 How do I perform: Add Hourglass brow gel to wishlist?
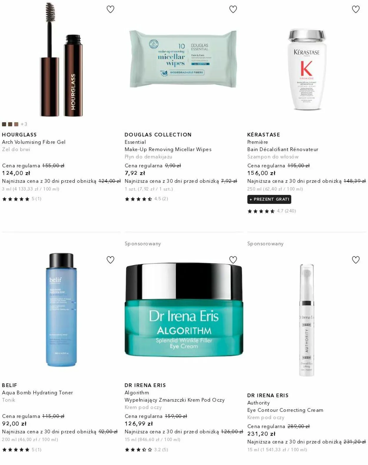click(x=110, y=9)
